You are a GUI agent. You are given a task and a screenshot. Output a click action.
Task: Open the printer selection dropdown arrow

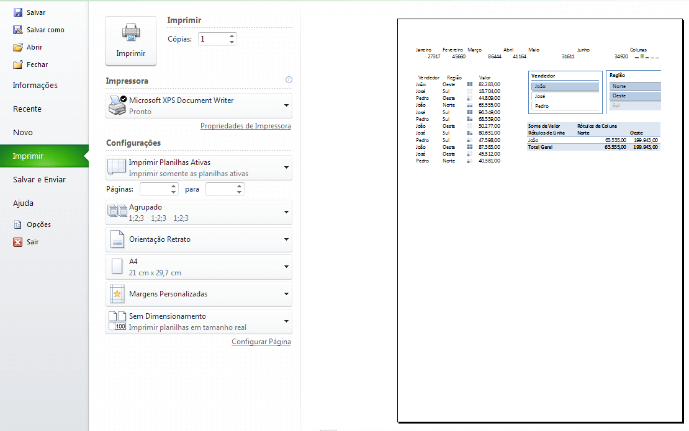pyautogui.click(x=287, y=105)
